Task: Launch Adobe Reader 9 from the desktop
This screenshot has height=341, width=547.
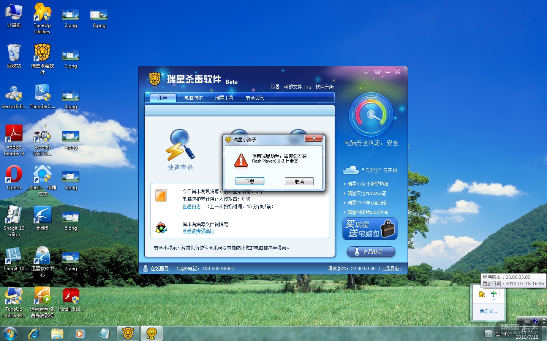Action: pyautogui.click(x=14, y=140)
